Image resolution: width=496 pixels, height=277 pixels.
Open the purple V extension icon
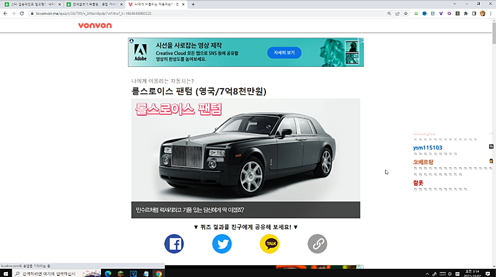pos(441,14)
